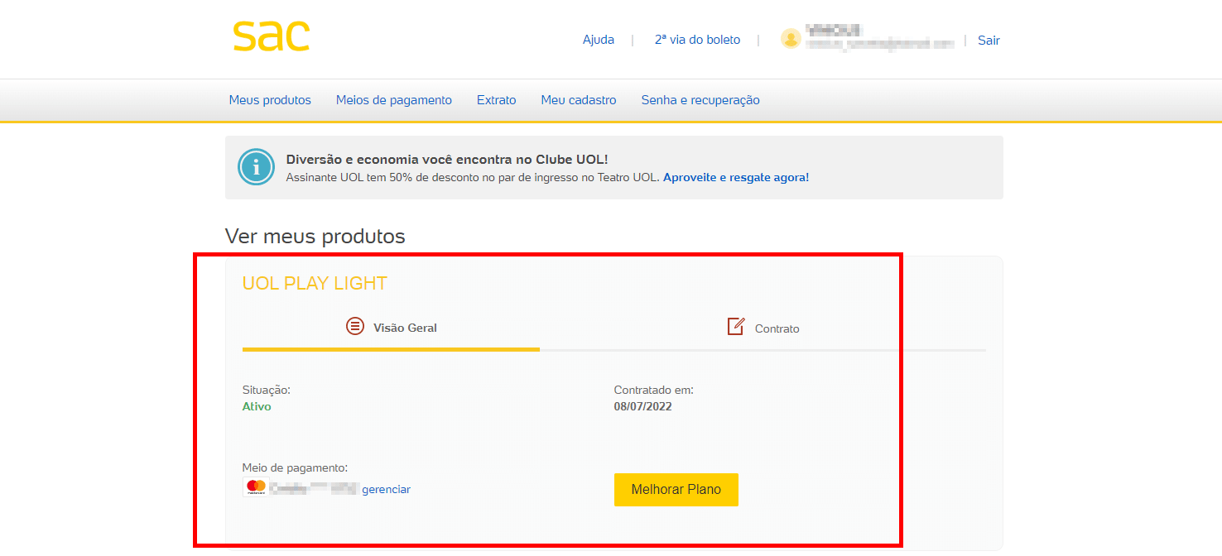Switch to the Contrato tab
The height and width of the screenshot is (556, 1222).
763,328
